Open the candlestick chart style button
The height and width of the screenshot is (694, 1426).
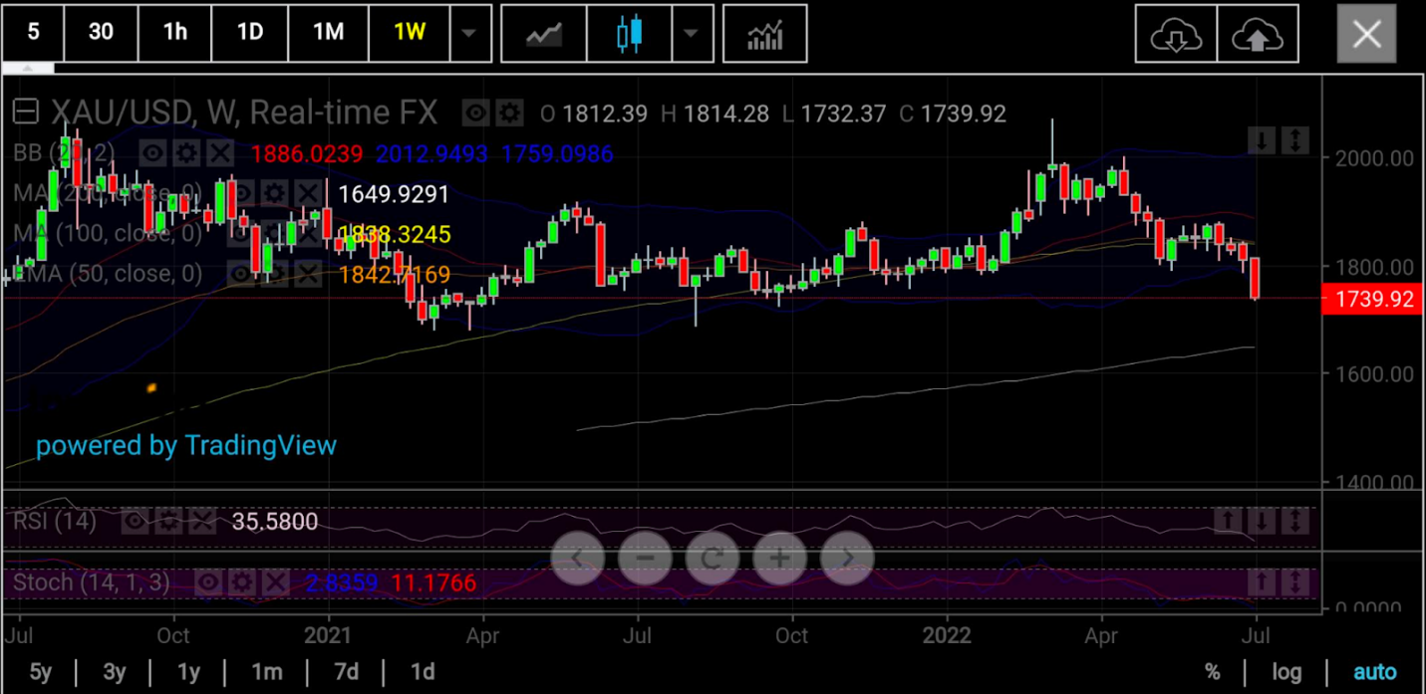click(629, 34)
